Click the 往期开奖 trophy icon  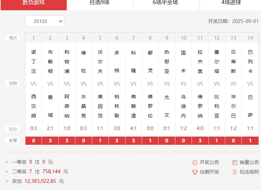[195, 172]
